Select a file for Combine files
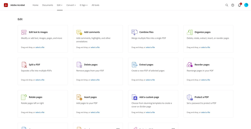 pos(150,47)
